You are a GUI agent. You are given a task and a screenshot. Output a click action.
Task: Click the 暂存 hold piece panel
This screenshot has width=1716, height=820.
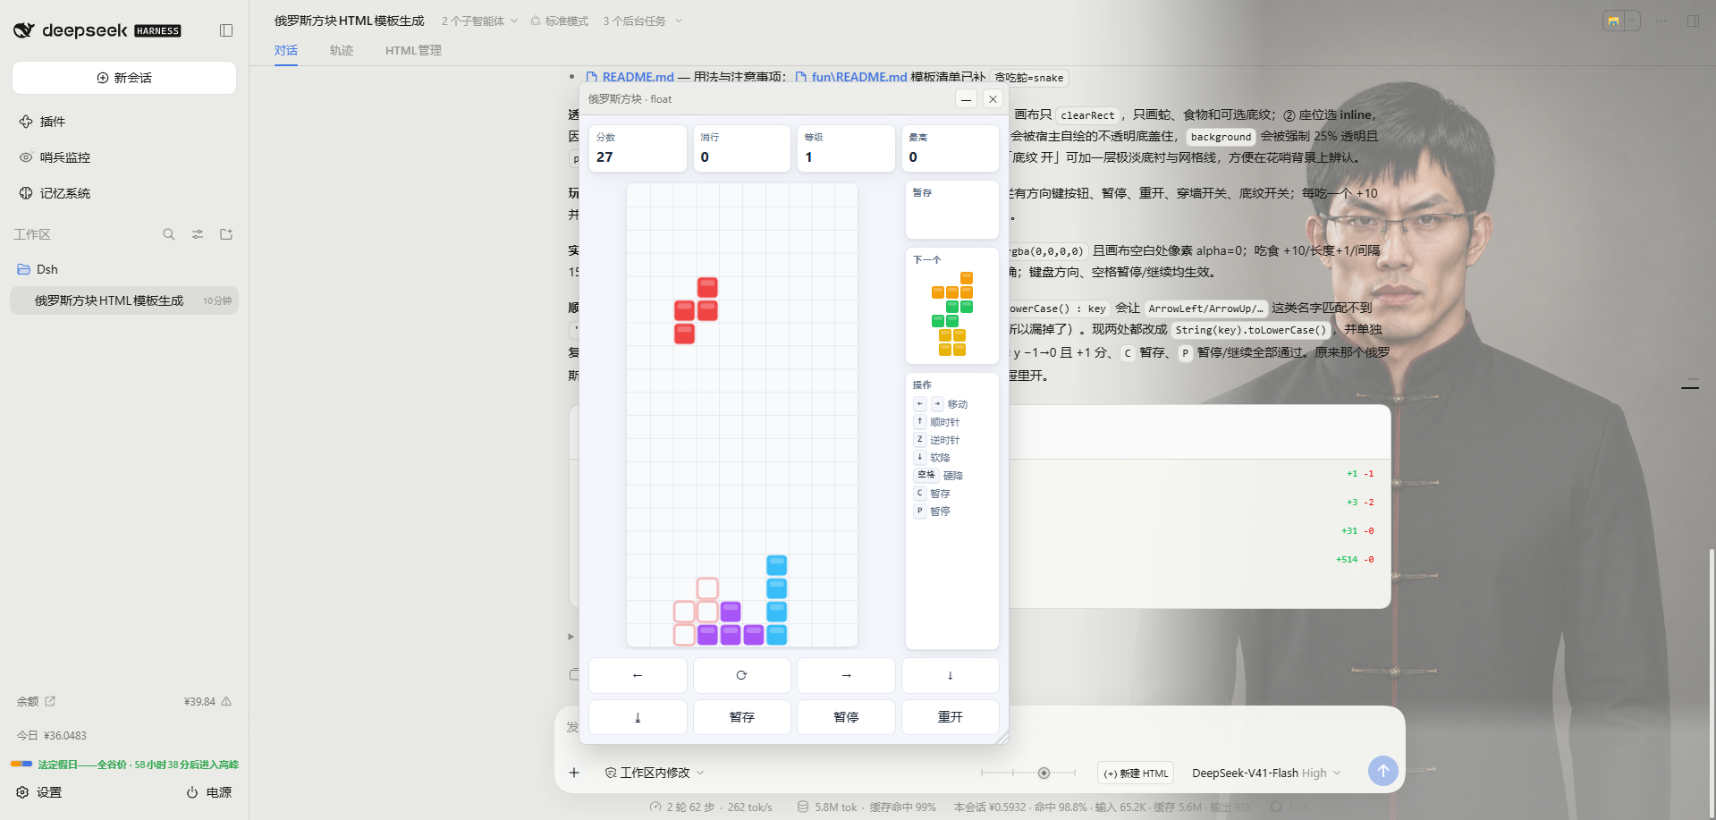(951, 210)
